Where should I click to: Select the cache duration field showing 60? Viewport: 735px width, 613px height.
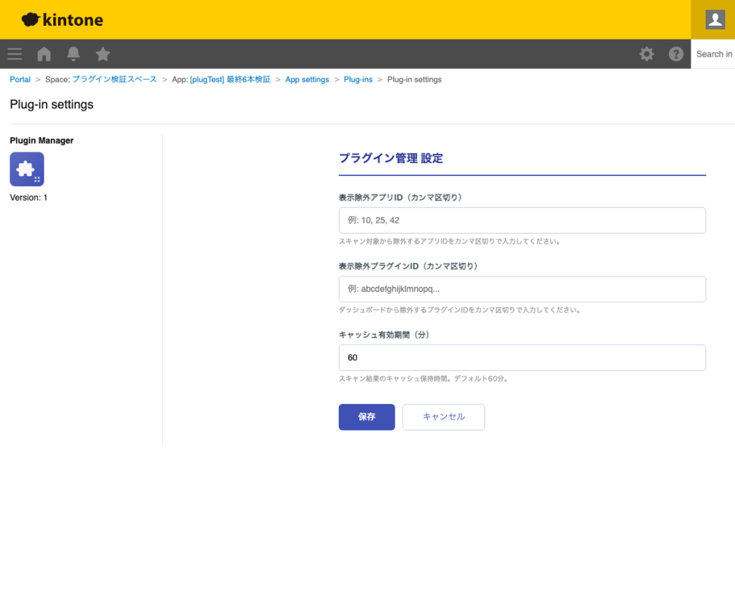(x=522, y=357)
